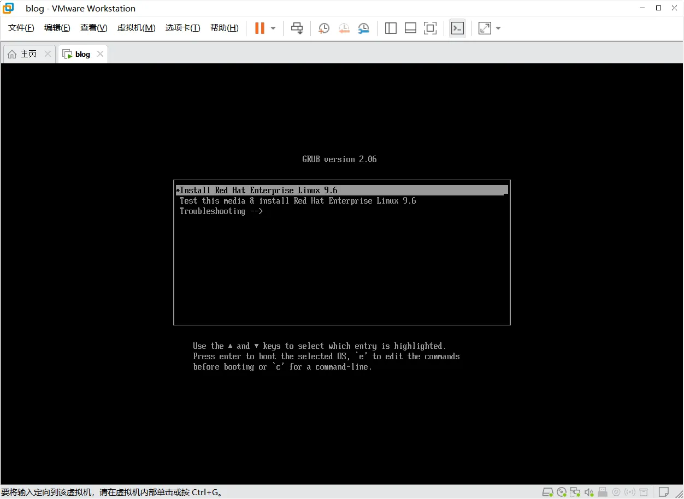
Task: Click the sound card status icon
Action: click(x=589, y=492)
